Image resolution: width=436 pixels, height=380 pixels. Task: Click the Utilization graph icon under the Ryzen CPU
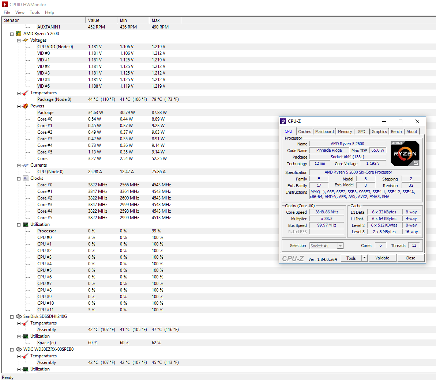26,224
